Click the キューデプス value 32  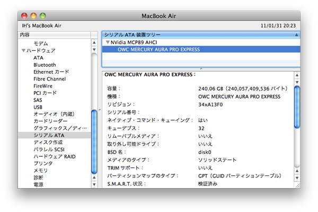[x=201, y=128]
